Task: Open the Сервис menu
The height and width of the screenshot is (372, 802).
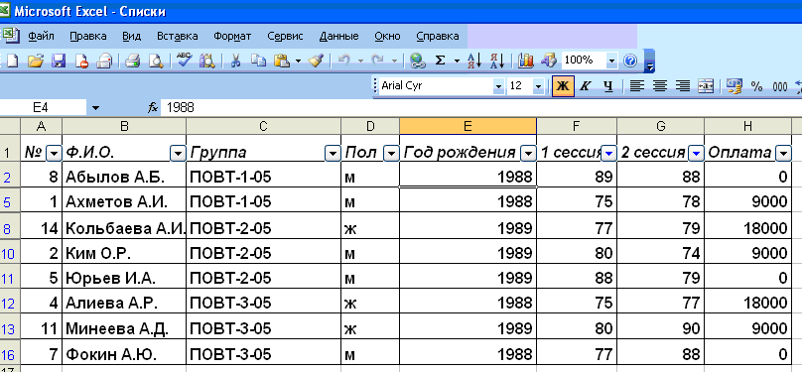Action: (285, 37)
